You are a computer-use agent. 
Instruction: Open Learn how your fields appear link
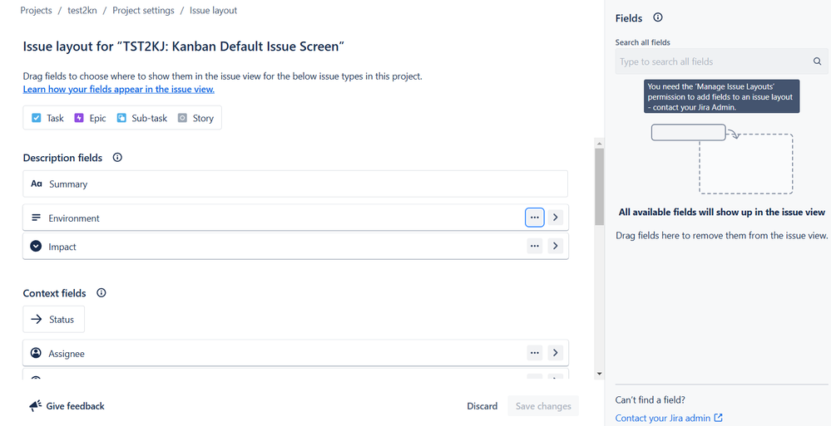click(119, 90)
